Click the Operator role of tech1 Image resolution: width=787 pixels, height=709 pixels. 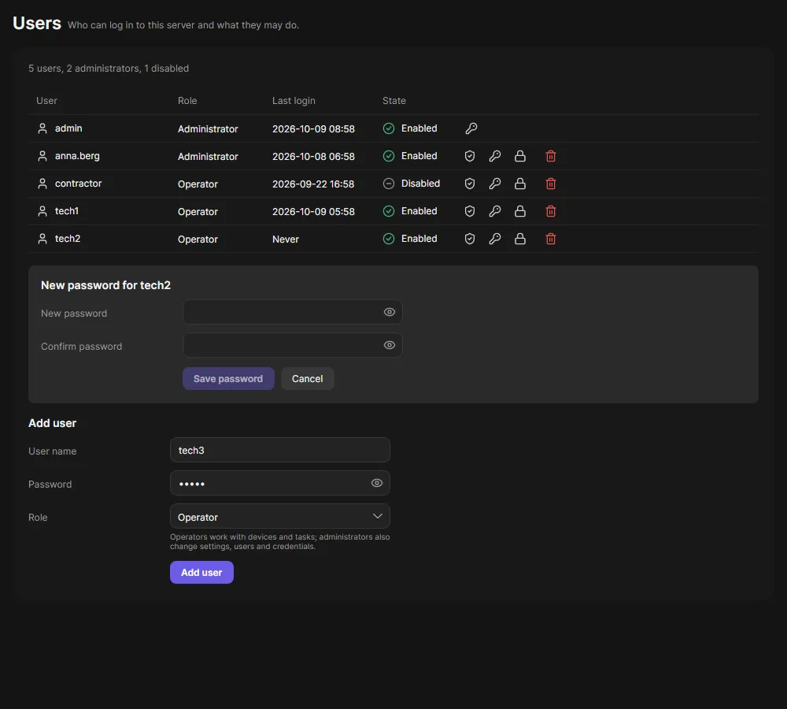[198, 212]
